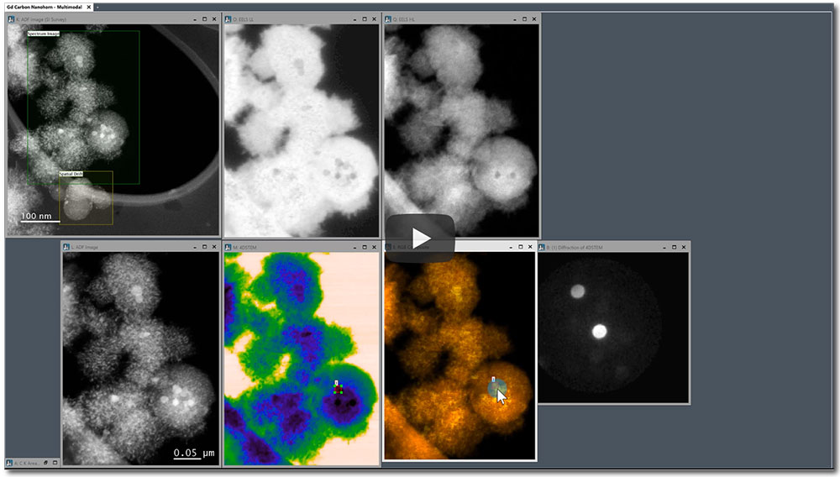Screen dimensions: 840x477
Task: Click the L: ADF Image window title
Action: (x=85, y=248)
